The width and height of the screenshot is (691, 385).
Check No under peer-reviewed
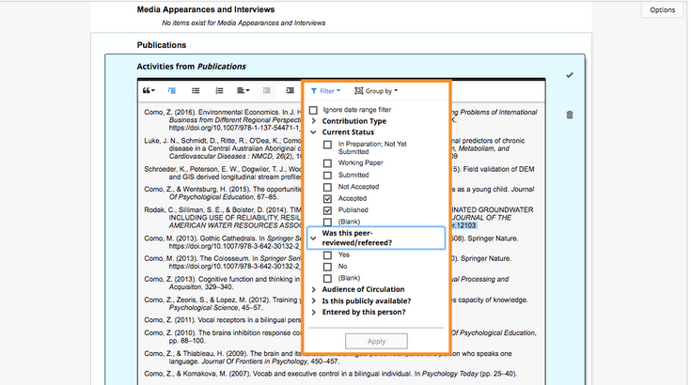pos(327,267)
